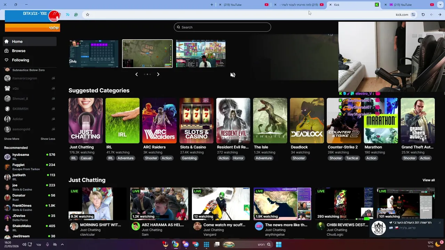This screenshot has height=250, width=445.
Task: Click the microphone icon in system tray
Action: (x=47, y=244)
